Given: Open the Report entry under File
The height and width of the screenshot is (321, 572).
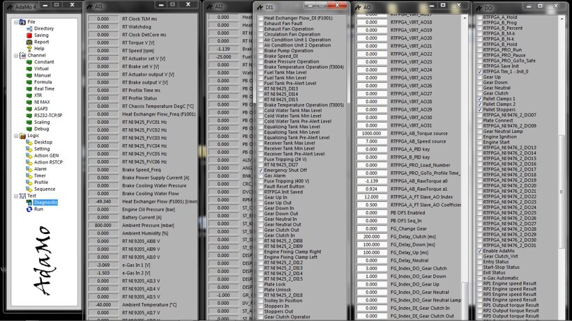Looking at the screenshot, I should pyautogui.click(x=41, y=42).
